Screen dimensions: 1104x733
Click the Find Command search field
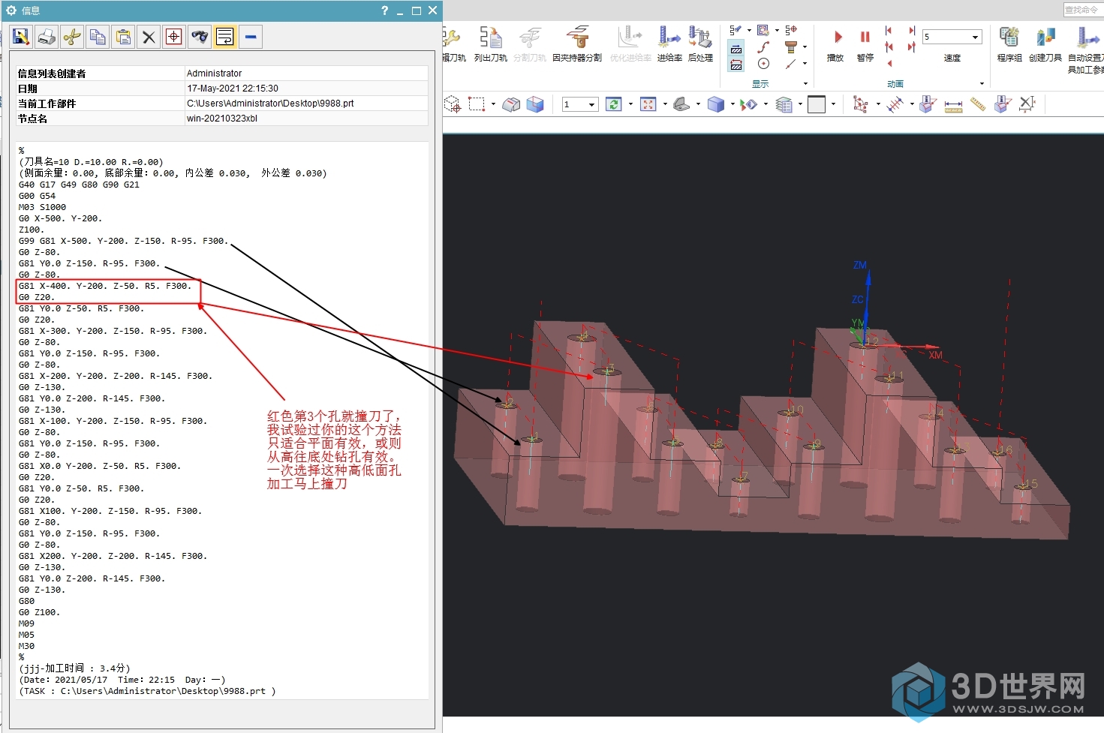[1083, 9]
